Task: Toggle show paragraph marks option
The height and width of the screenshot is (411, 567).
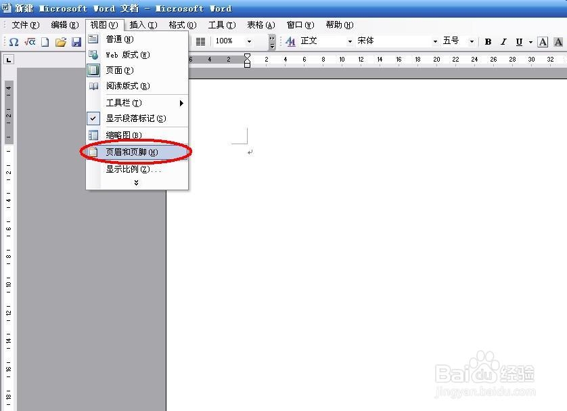Action: tap(137, 118)
